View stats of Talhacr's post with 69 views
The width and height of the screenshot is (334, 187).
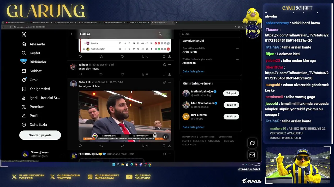click(x=145, y=74)
